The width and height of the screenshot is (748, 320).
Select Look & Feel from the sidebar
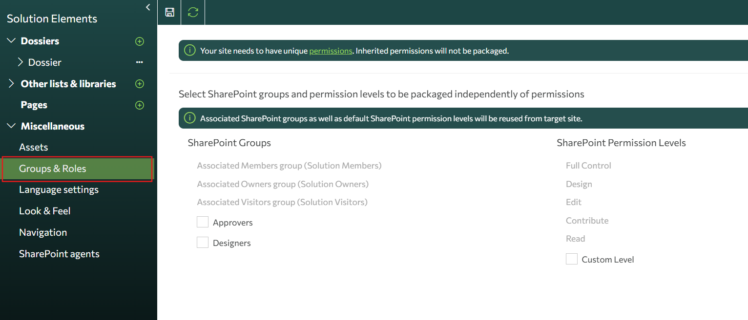[x=45, y=210]
